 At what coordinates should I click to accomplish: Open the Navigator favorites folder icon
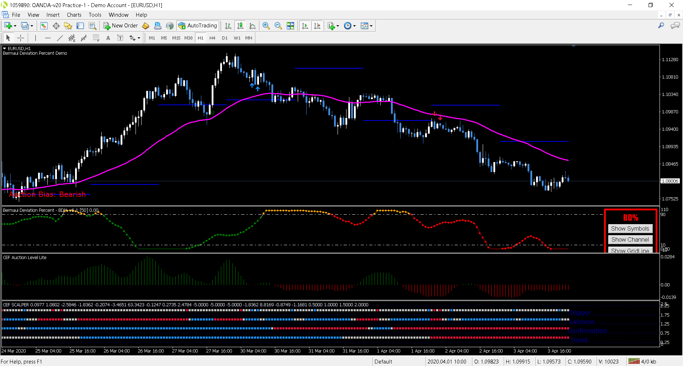pyautogui.click(x=68, y=26)
